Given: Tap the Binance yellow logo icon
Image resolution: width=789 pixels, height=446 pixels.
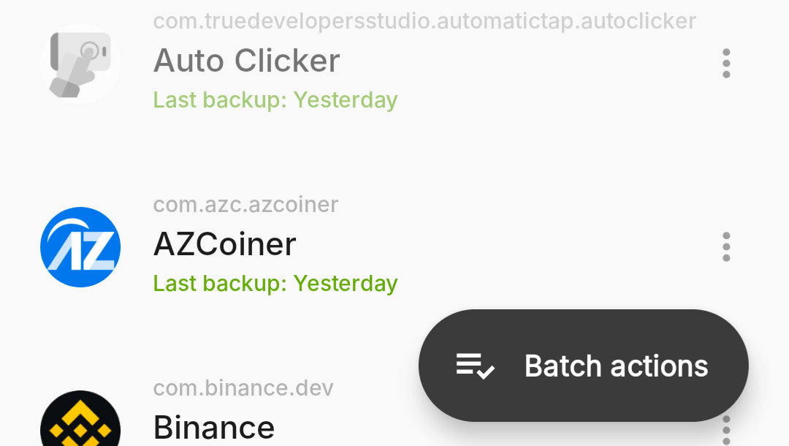Looking at the screenshot, I should (x=80, y=418).
